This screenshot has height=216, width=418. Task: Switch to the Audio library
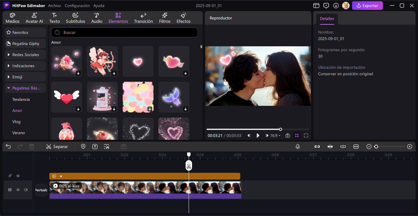coord(96,18)
